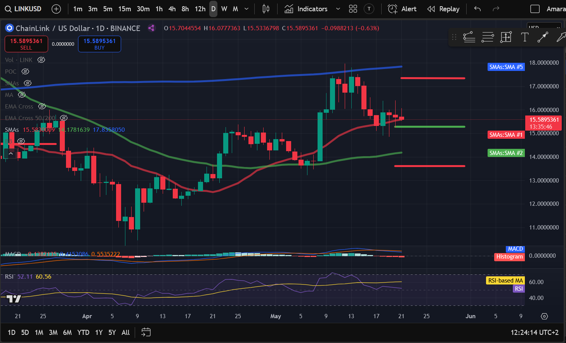Select the trend line with levels tool

click(x=469, y=37)
